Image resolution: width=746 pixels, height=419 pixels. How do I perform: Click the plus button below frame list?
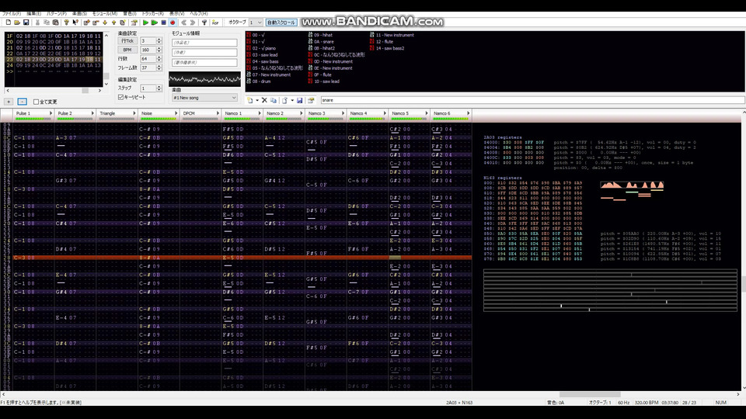(9, 102)
